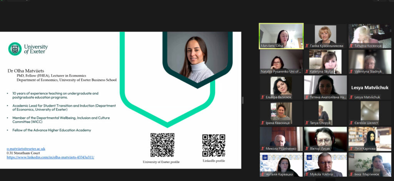Click muted mic icon beside Mykola Yokhna
The height and width of the screenshot is (181, 394).
pos(307,174)
